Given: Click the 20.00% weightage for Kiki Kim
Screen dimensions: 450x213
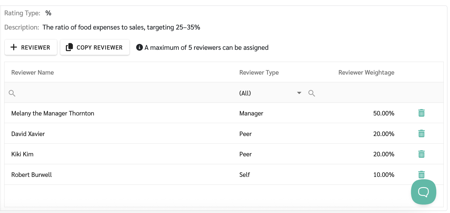Looking at the screenshot, I should (x=384, y=154).
